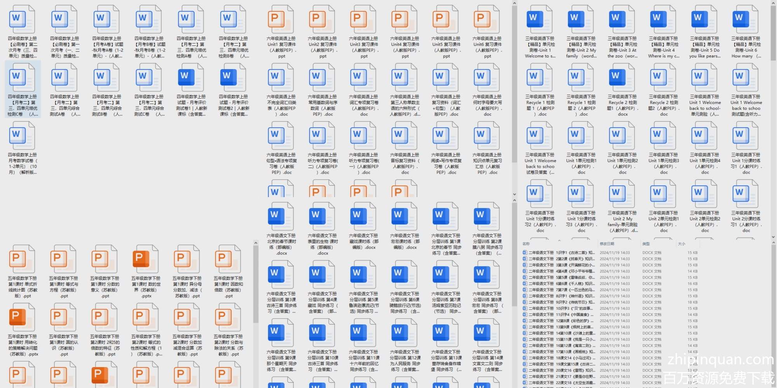This screenshot has width=777, height=388.
Task: Open list row 二年级语文下册 2第2课《找春天》
Action: [610, 259]
